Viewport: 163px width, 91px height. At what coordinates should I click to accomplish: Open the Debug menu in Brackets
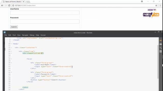click(32, 35)
